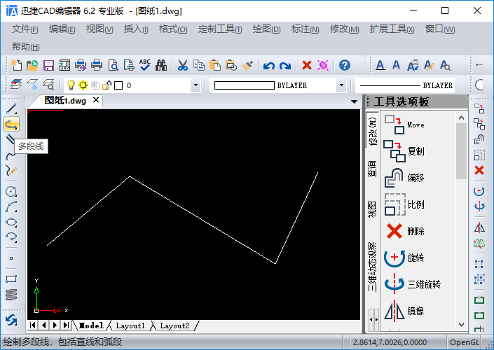Open the 修改 menu
This screenshot has width=494, height=350.
tap(344, 29)
